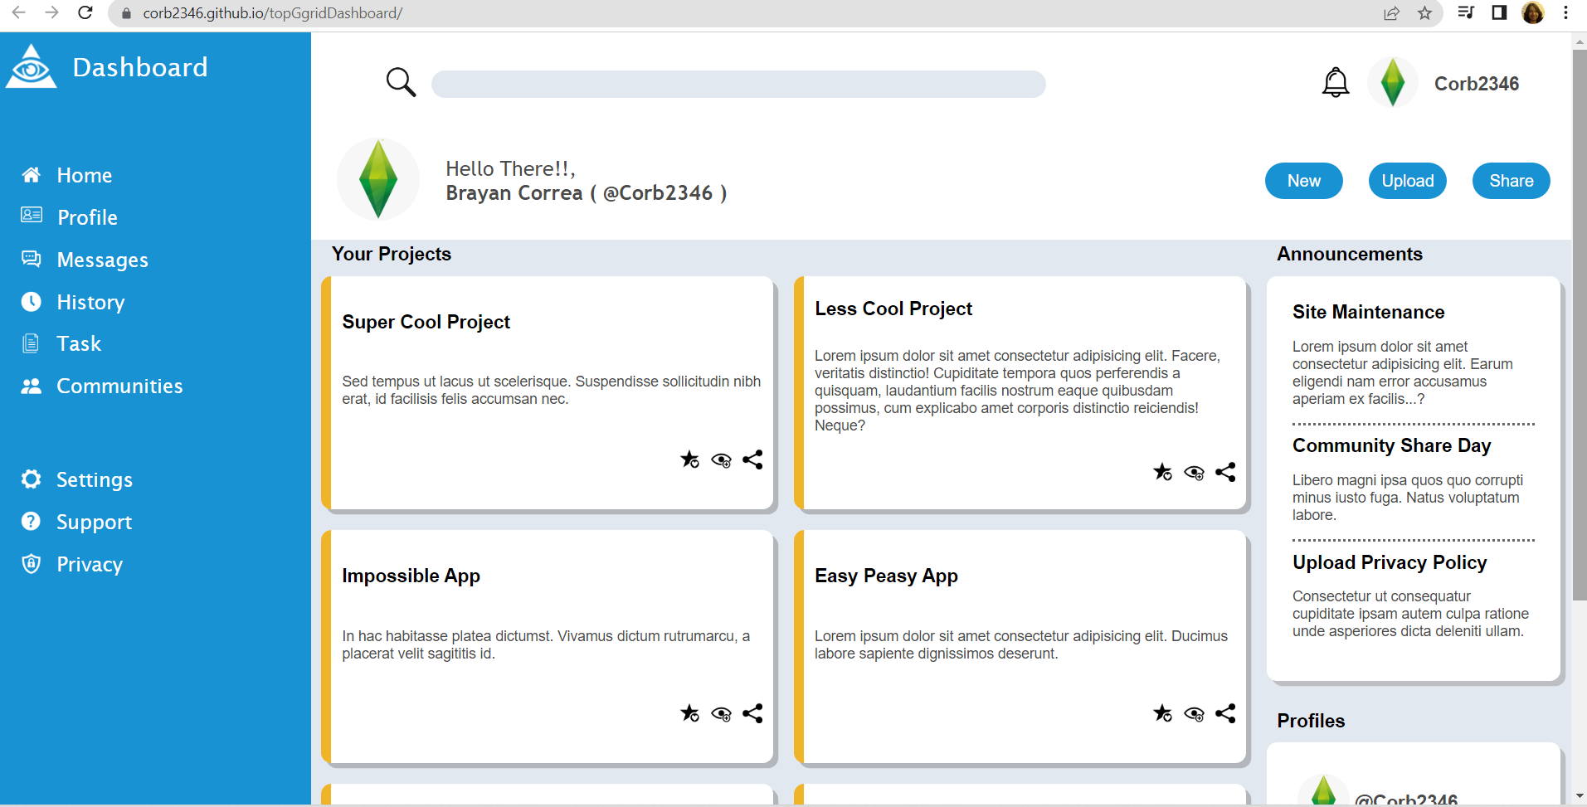The height and width of the screenshot is (807, 1587).
Task: Open Communities from the sidebar
Action: (119, 385)
